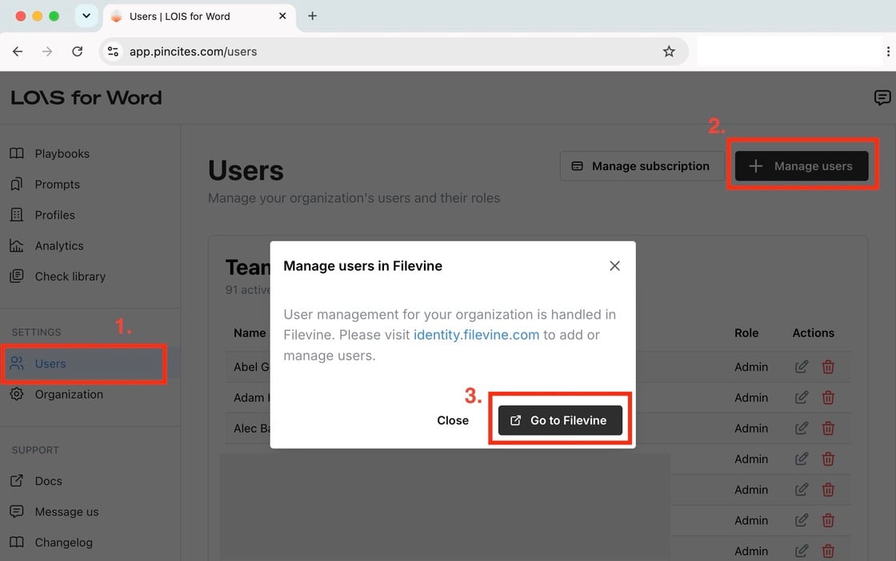896x561 pixels.
Task: Select the Users | LOIS for Word tab
Action: (x=199, y=16)
